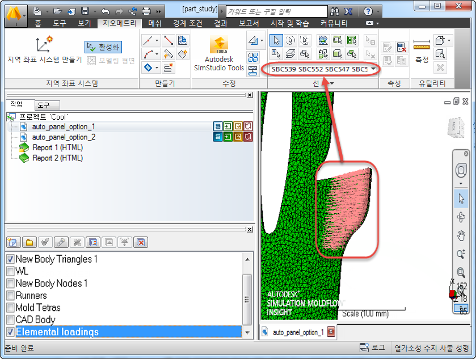Click the layers list scrollbar down arrow

click(x=247, y=332)
